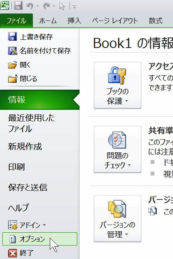Image resolution: width=173 pixels, height=259 pixels.
Task: Select the 情報 menu section
Action: [x=40, y=100]
